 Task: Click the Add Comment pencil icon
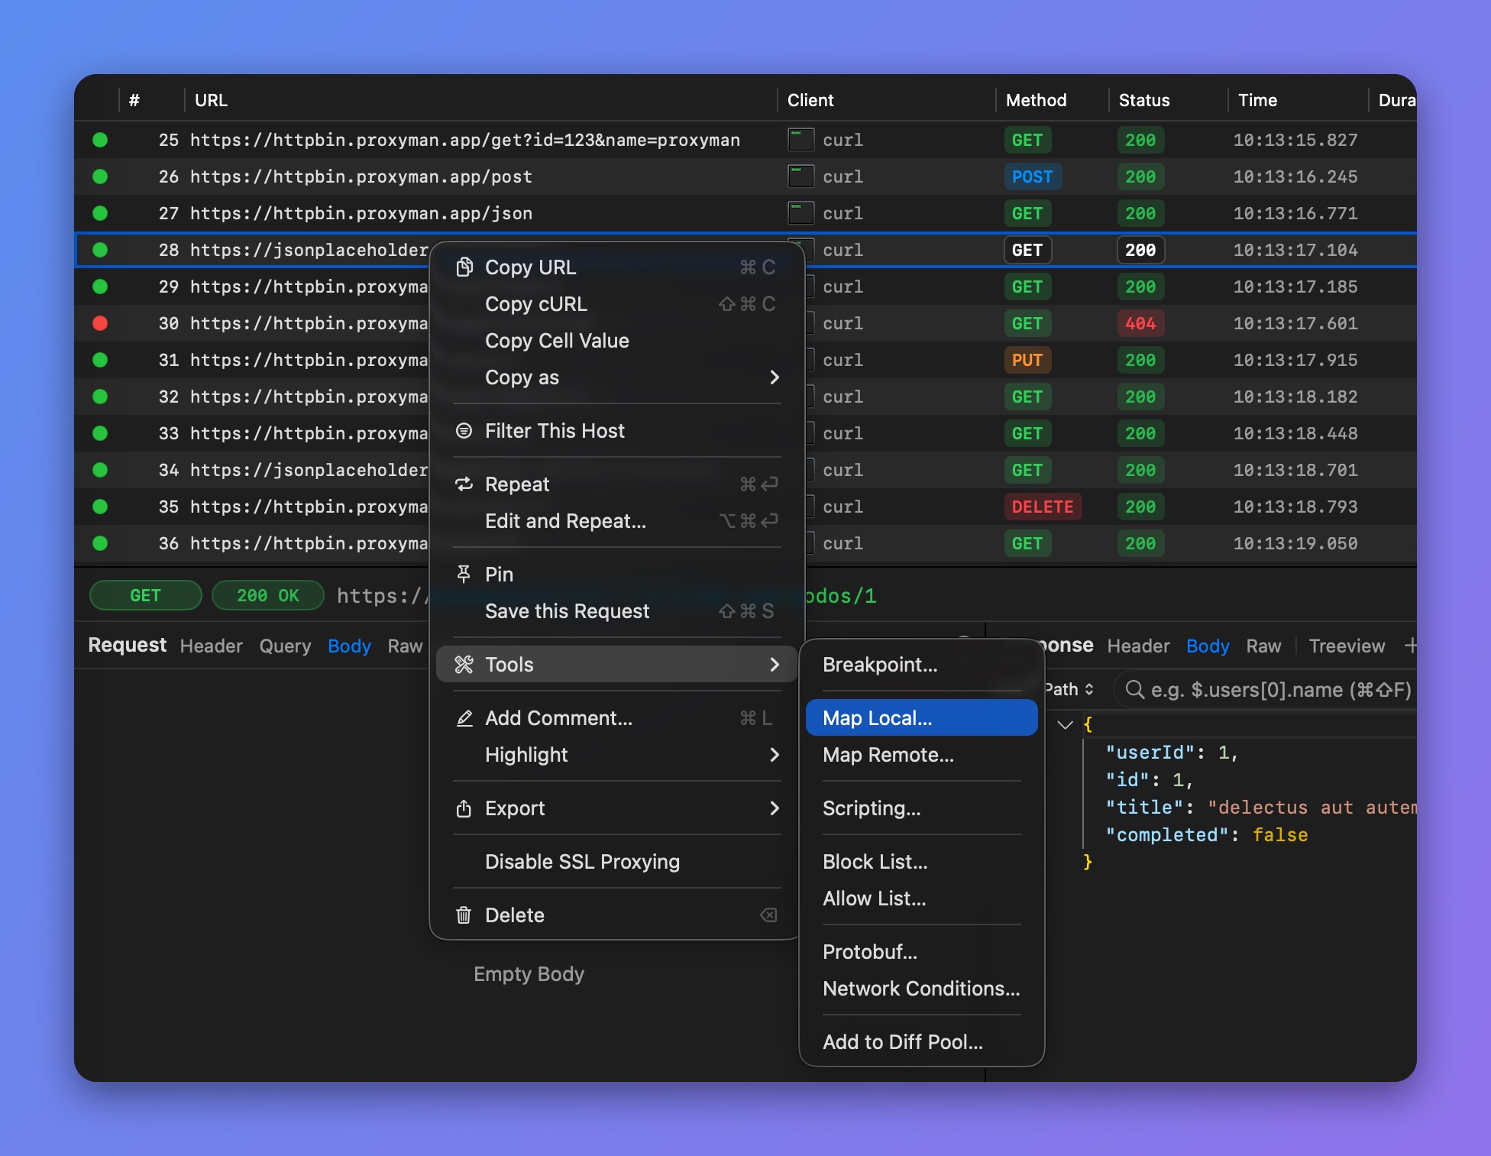point(464,718)
